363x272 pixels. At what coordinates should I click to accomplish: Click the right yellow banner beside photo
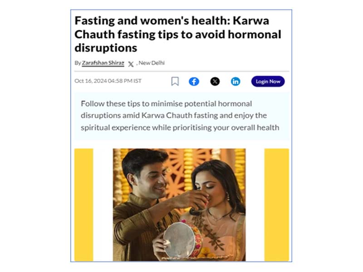click(277, 205)
